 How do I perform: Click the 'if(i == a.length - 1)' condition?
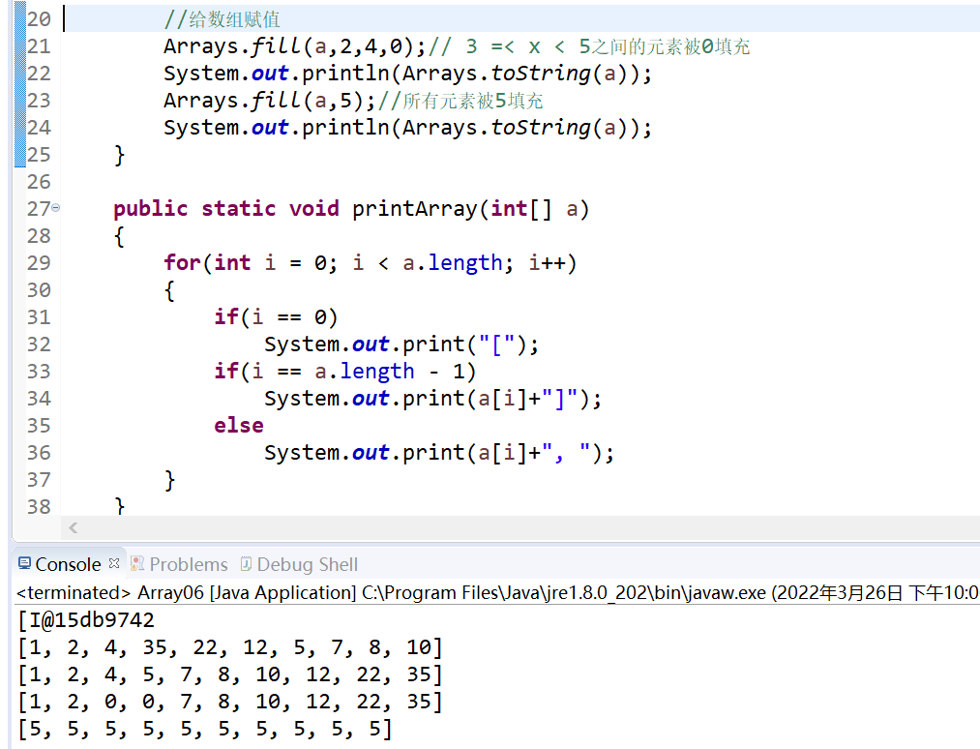point(345,372)
